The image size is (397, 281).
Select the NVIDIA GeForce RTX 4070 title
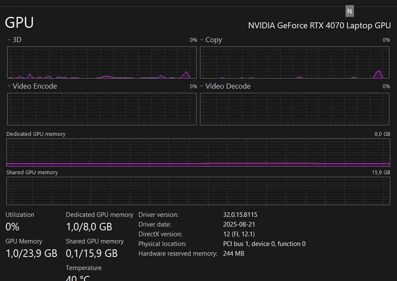coord(319,25)
